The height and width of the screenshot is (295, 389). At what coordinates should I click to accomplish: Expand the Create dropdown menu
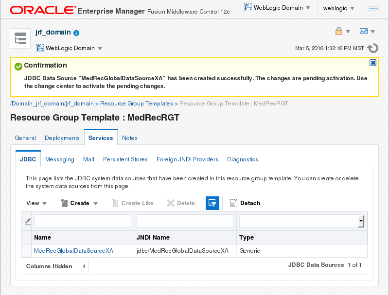96,204
